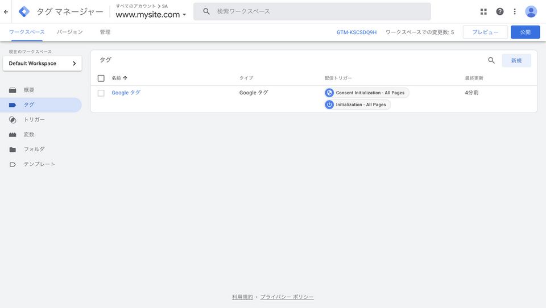Click the 検索ワークスペース search field
The width and height of the screenshot is (546, 308).
tap(318, 11)
